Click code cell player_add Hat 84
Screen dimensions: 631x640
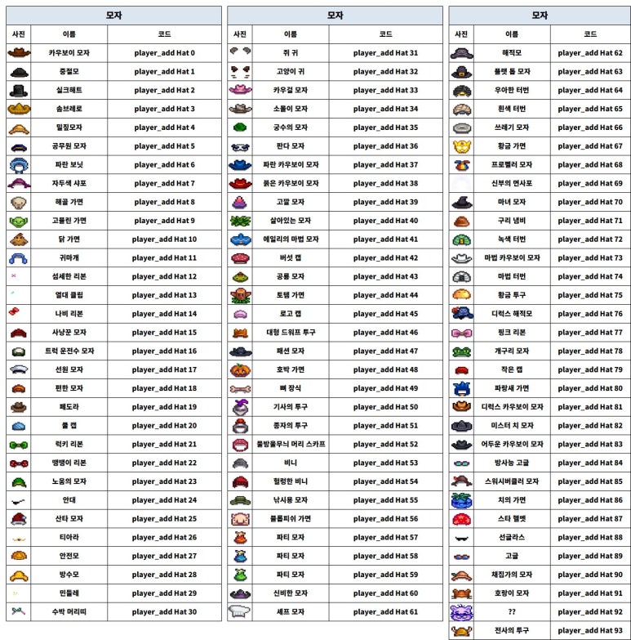(590, 463)
